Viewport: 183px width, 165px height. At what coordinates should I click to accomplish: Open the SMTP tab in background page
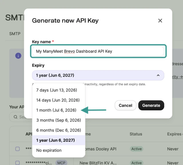click(15, 34)
